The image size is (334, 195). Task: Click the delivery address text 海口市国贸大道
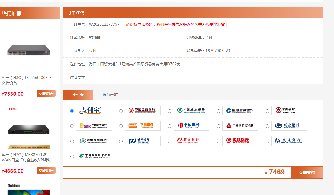135,64
